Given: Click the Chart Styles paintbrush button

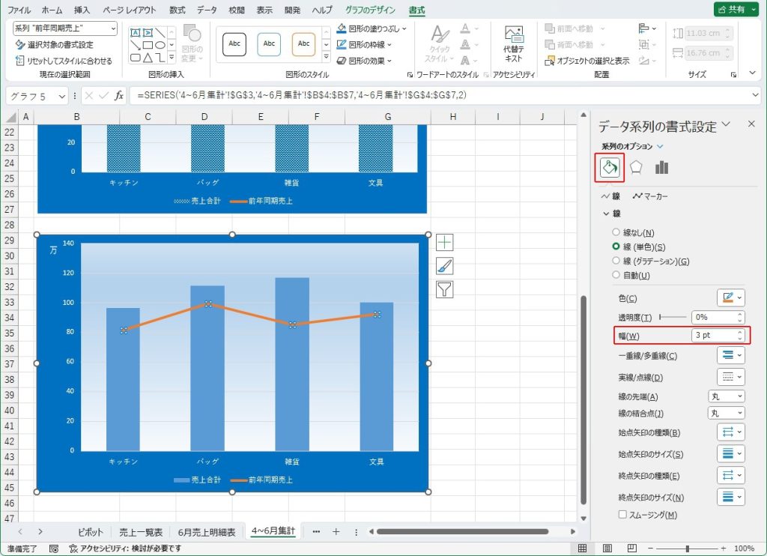Looking at the screenshot, I should click(x=445, y=266).
